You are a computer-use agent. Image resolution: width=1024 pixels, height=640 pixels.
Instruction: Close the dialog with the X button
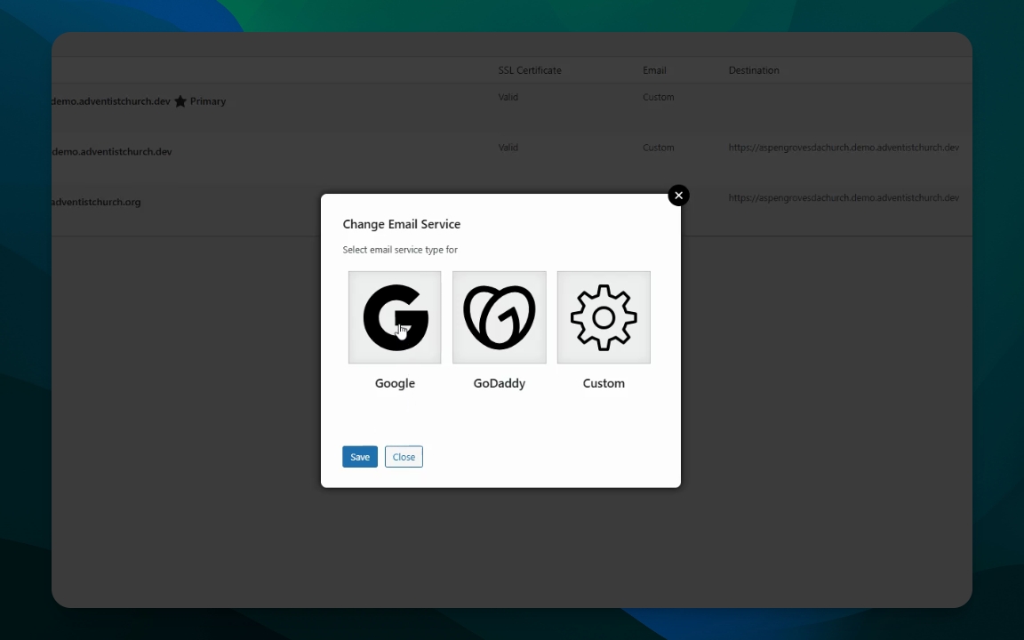tap(678, 196)
